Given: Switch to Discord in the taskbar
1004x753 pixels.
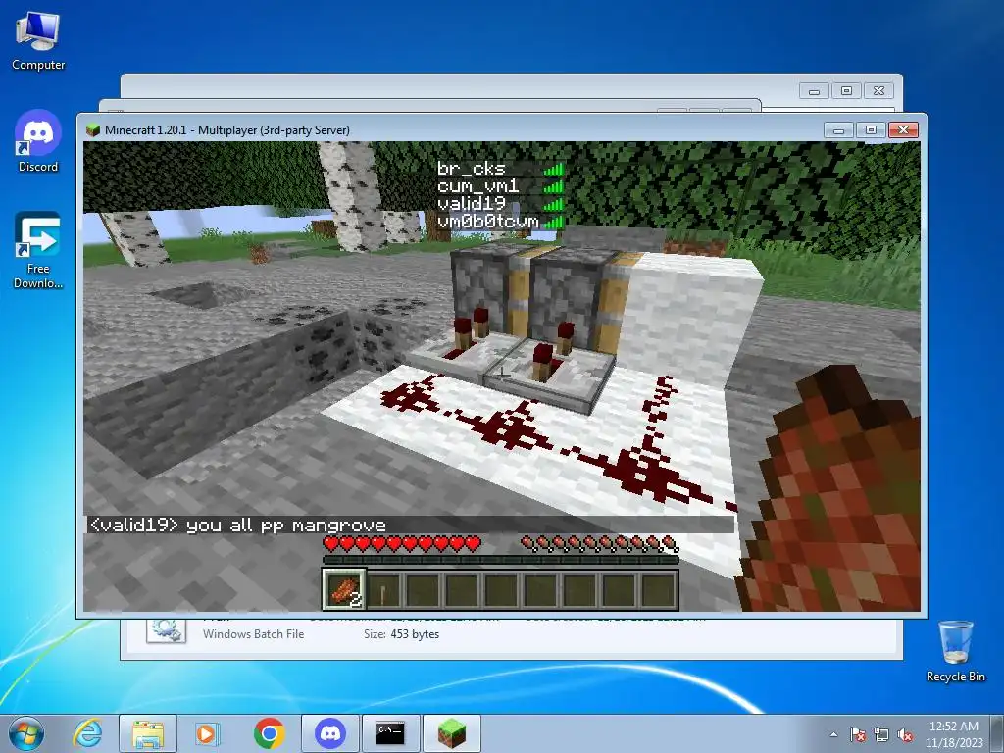Looking at the screenshot, I should click(329, 733).
